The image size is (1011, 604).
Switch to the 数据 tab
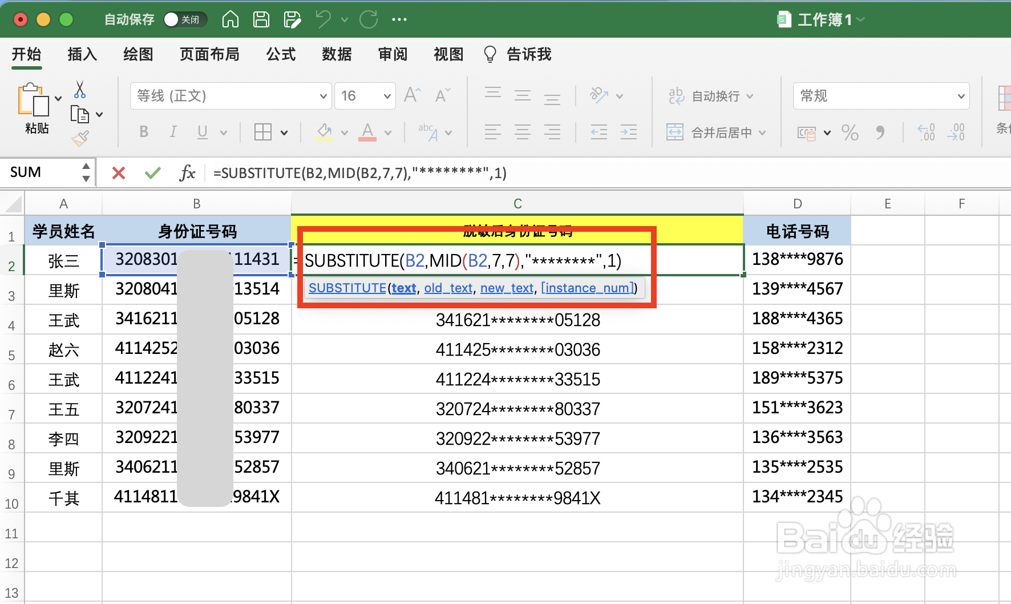click(337, 54)
